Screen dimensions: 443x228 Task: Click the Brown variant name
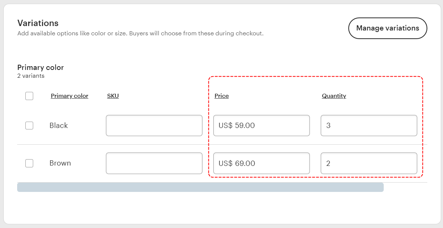[60, 163]
